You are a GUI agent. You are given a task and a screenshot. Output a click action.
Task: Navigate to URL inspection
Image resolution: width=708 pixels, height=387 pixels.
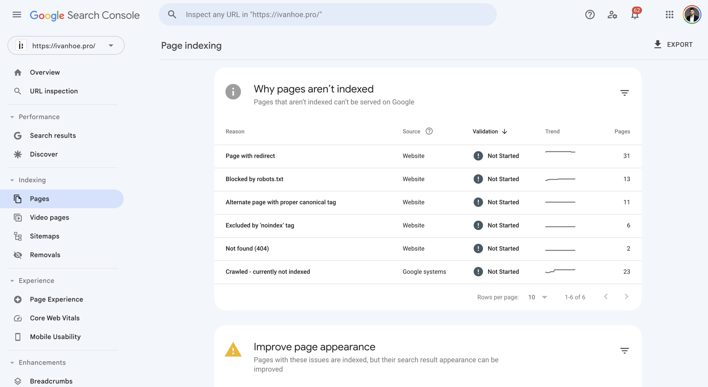click(54, 91)
